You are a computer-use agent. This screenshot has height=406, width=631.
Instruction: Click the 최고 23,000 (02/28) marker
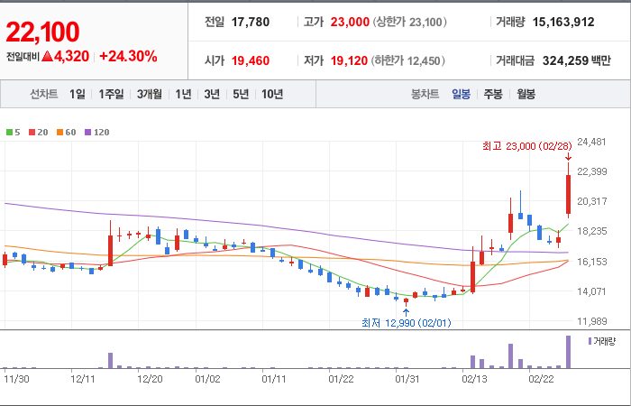pos(526,146)
